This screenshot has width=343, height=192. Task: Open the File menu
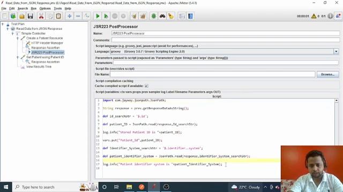(x=4, y=9)
